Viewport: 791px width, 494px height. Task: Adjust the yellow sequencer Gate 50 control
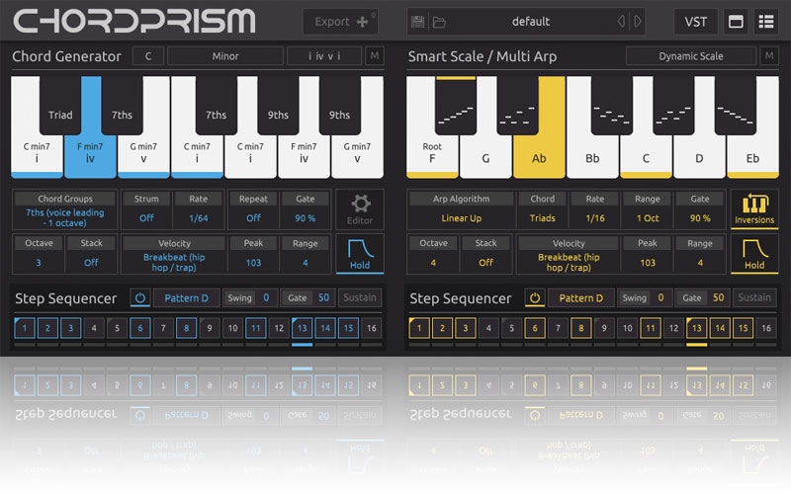[x=703, y=298]
